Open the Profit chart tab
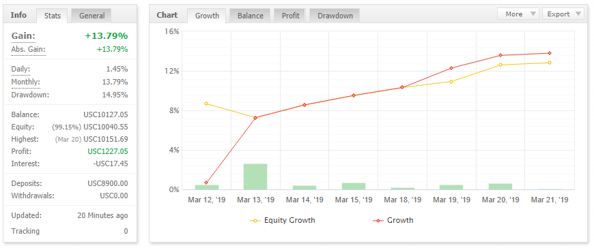The height and width of the screenshot is (248, 594). click(290, 16)
